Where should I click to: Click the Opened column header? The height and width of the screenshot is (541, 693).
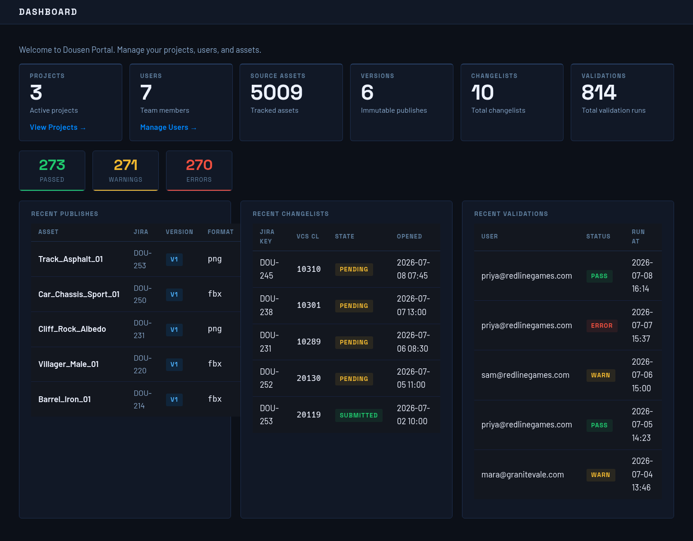point(409,237)
